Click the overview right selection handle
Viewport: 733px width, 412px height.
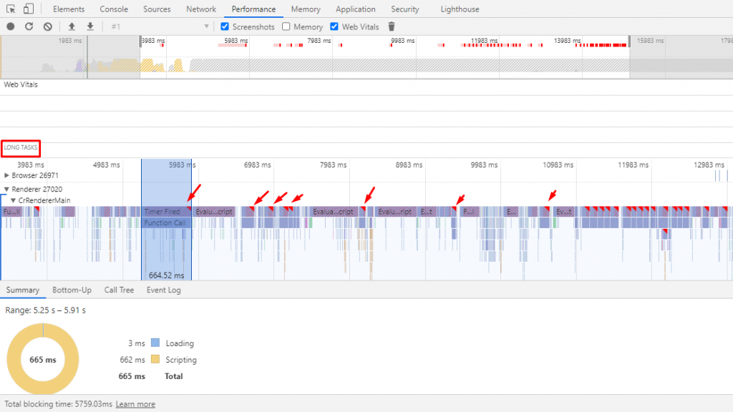tap(629, 41)
